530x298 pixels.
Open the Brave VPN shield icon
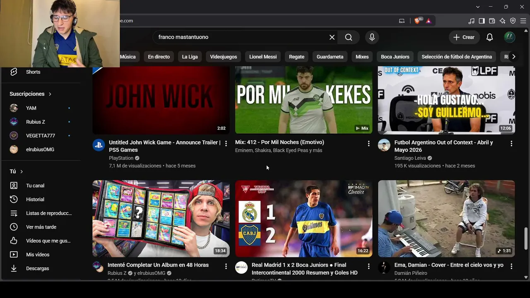tap(513, 21)
